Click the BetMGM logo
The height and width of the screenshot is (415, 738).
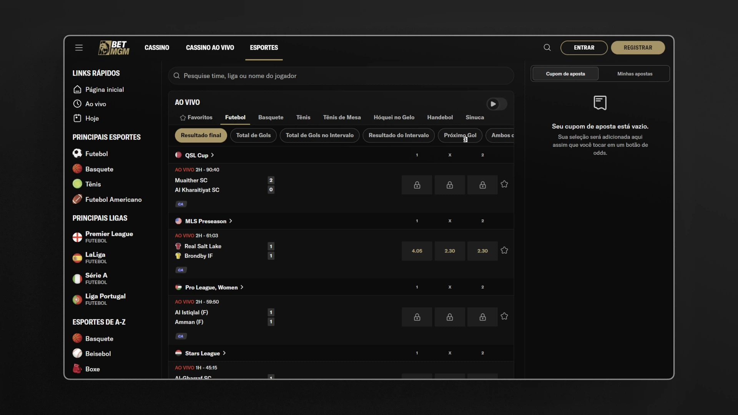pyautogui.click(x=114, y=48)
